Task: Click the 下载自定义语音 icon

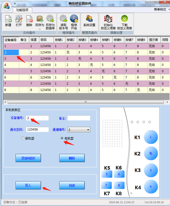Action: [124, 19]
